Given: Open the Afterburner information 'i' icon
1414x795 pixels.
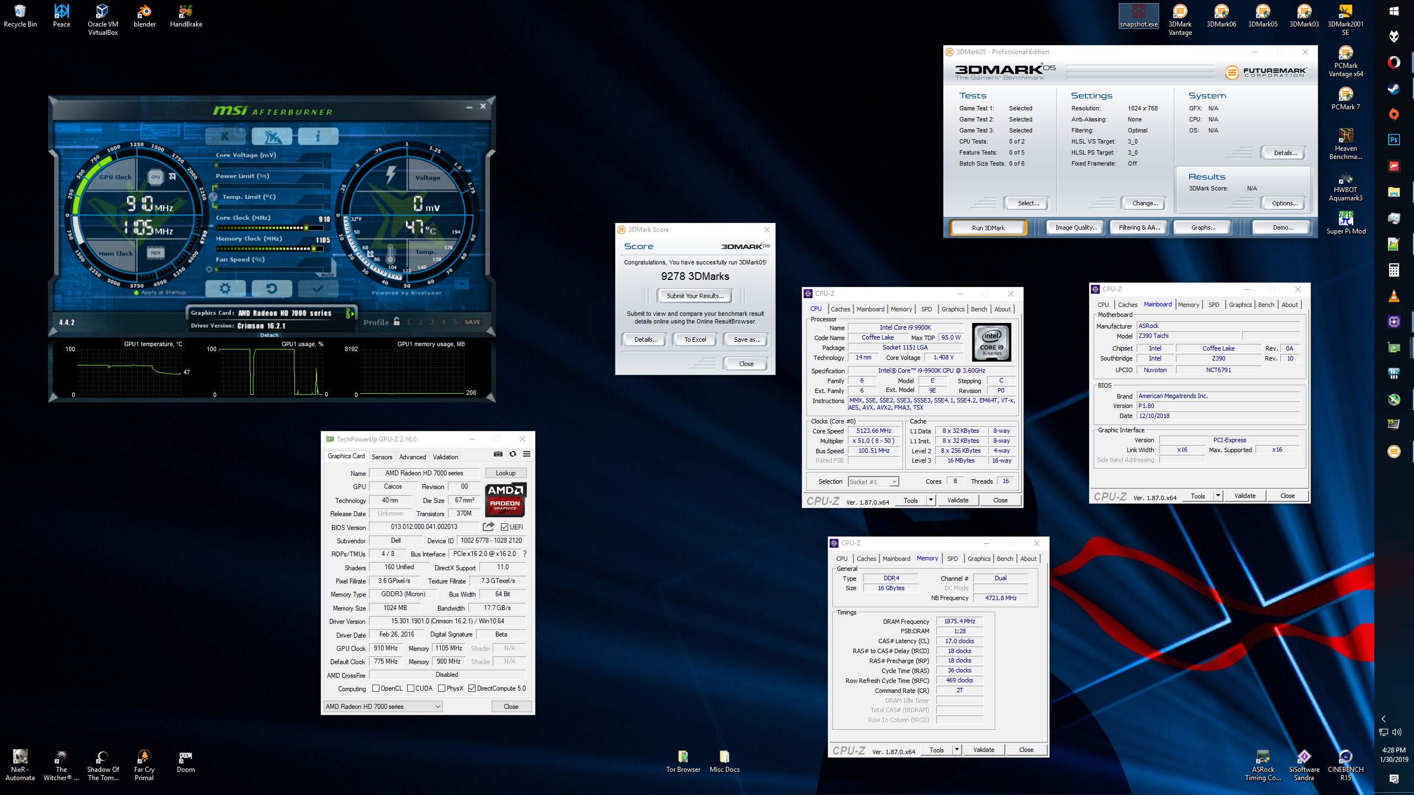Looking at the screenshot, I should click(x=318, y=135).
